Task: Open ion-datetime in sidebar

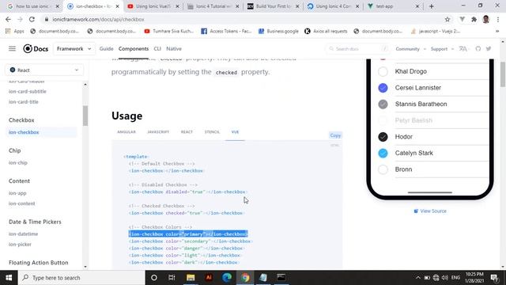Action: coord(23,234)
